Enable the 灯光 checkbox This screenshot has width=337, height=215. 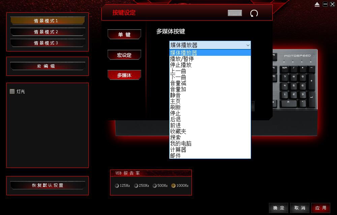12,91
